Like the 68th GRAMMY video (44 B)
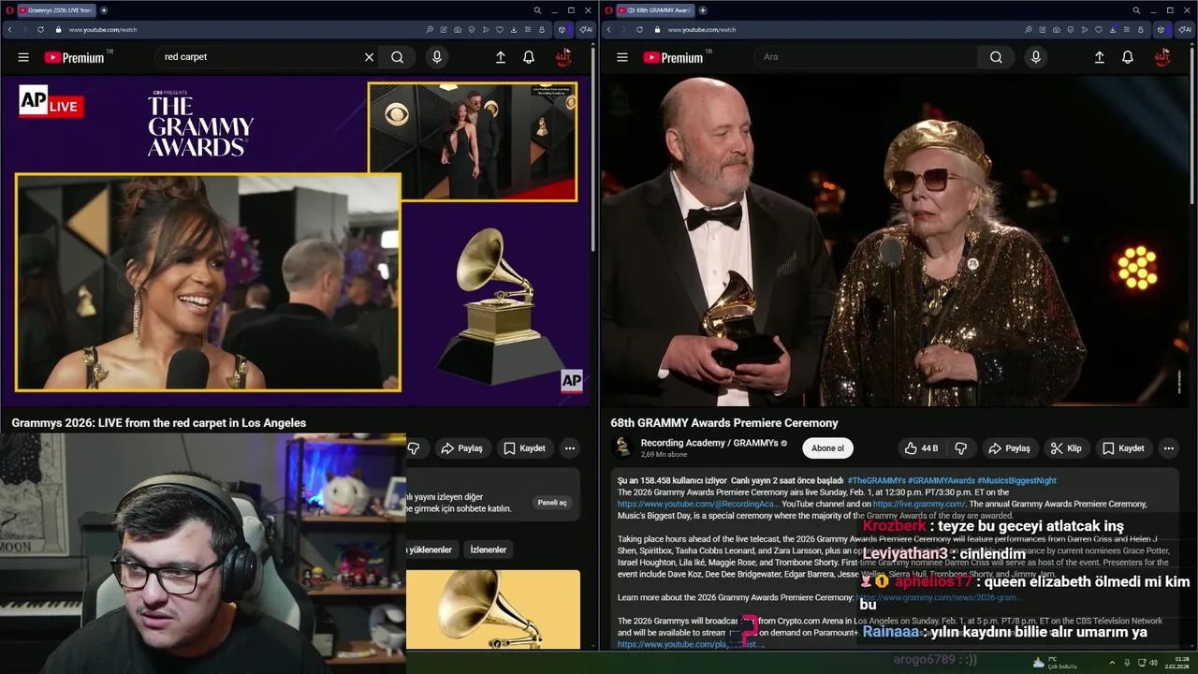Viewport: 1198px width, 674px height. tap(920, 448)
